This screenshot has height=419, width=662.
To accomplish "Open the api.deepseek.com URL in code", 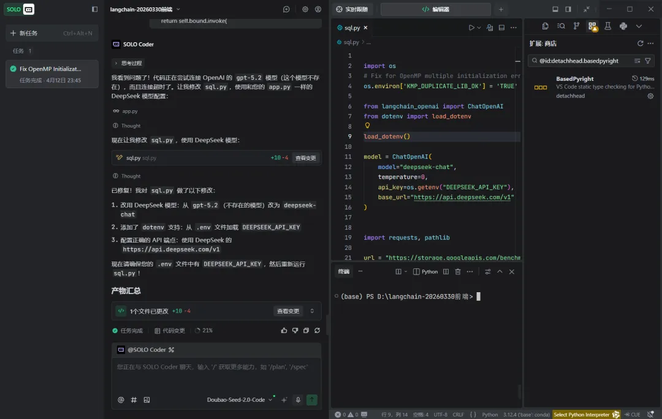I will pos(463,197).
